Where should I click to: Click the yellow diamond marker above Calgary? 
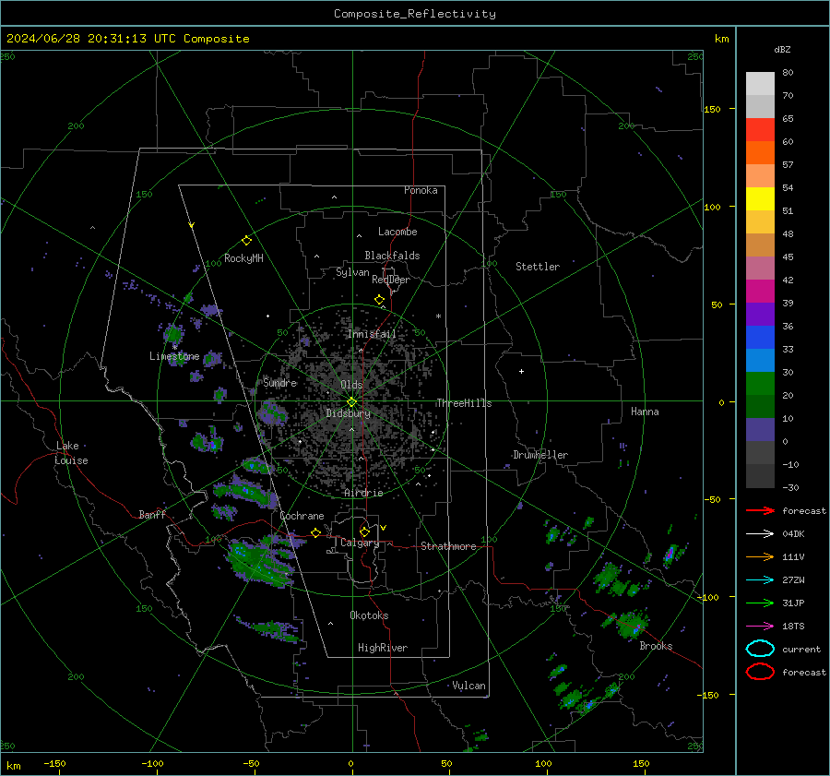364,531
